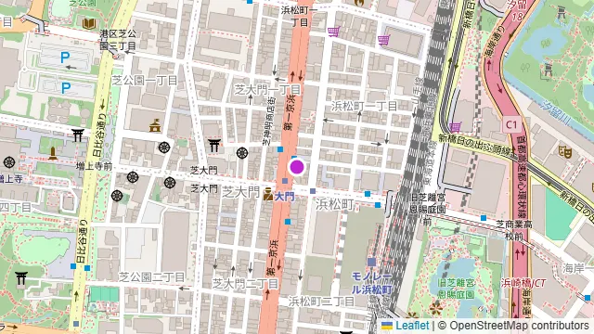Click the shopping cart icon beside the large grey block

[383, 40]
